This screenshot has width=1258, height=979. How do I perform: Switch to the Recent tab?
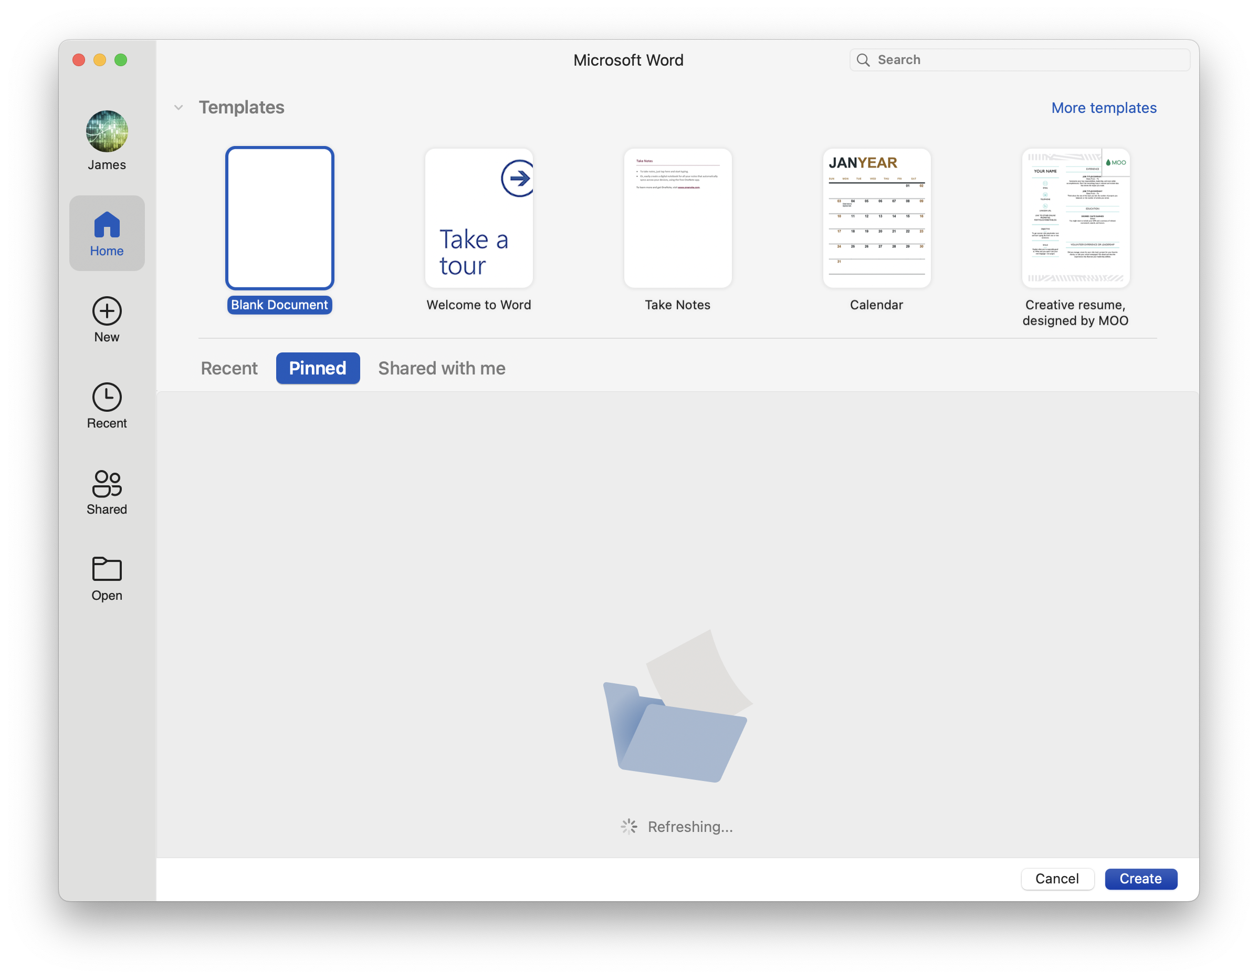click(229, 368)
